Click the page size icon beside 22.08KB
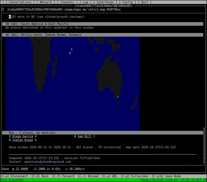Image resolution: width=207 pixels, height=182 pixels. 13,169
